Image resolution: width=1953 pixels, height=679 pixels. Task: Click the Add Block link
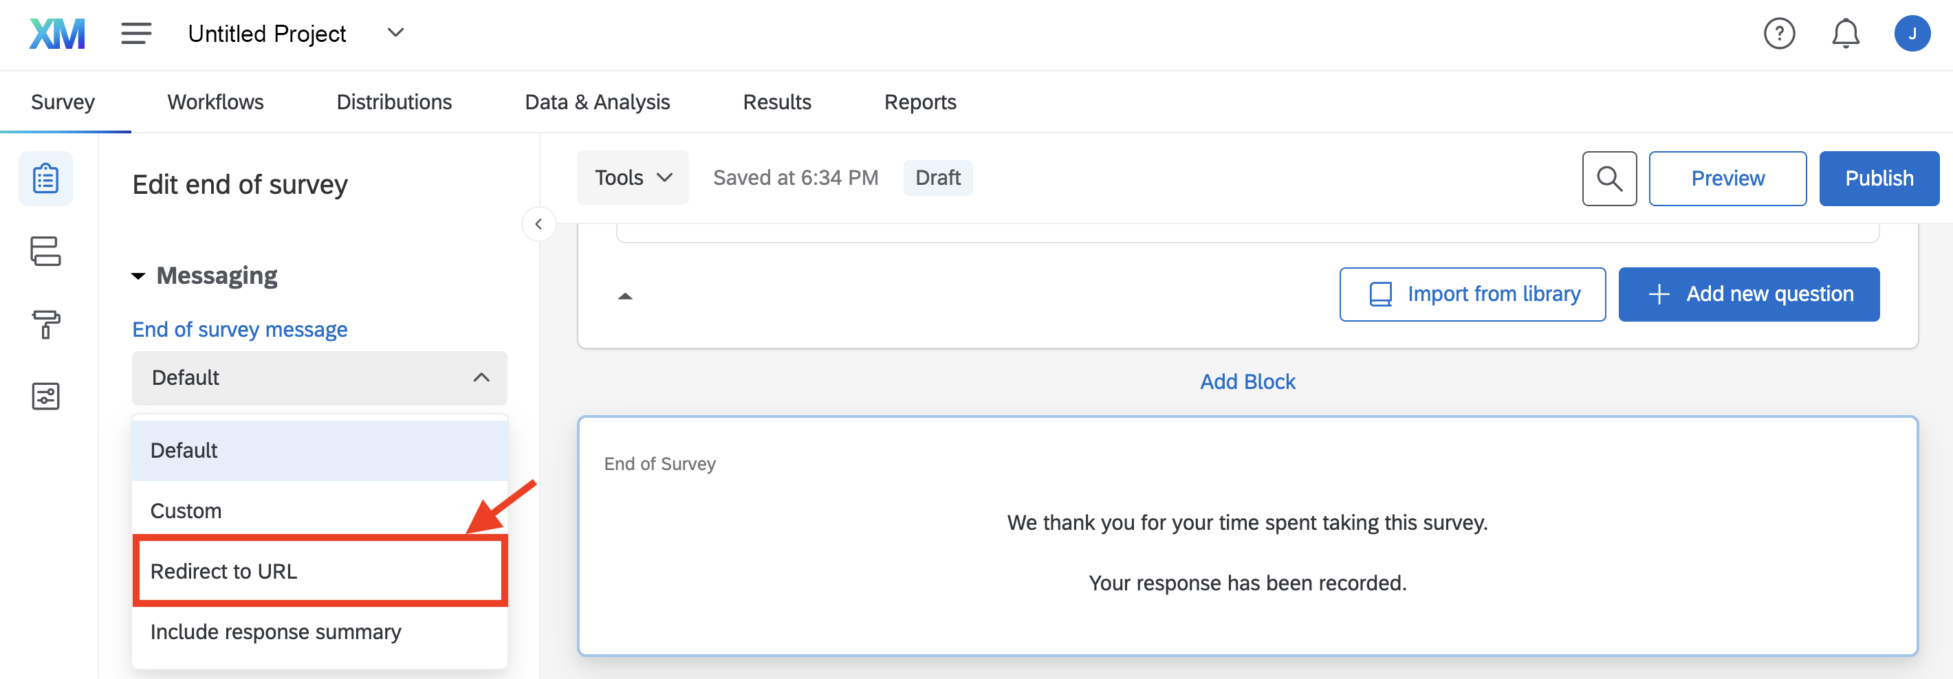pyautogui.click(x=1247, y=382)
